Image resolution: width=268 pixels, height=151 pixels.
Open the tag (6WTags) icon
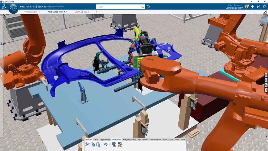[148, 7]
